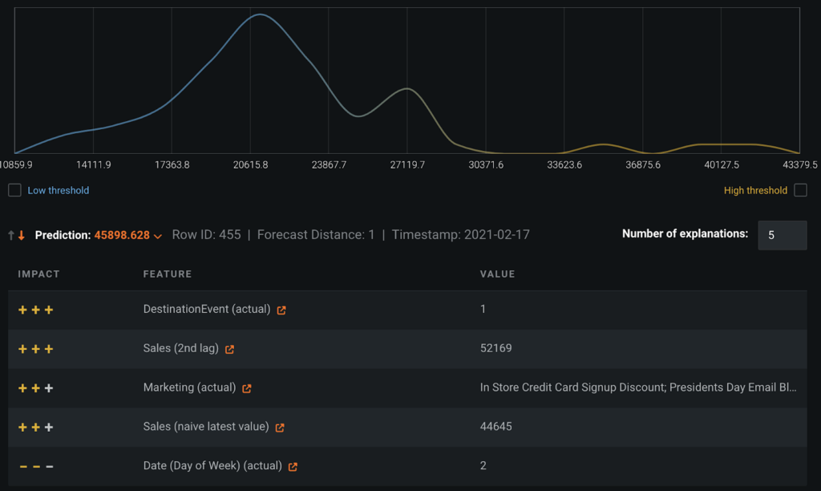Enable the Low threshold checkbox
This screenshot has width=821, height=491.
pos(13,190)
